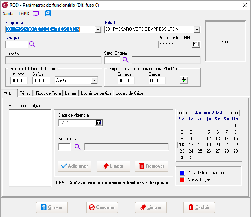Open the Saida menu
This screenshot has height=217, width=251.
click(x=8, y=14)
